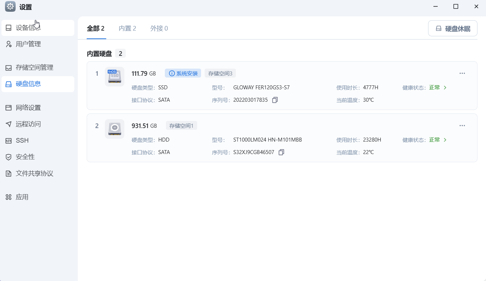Click usage time 4777H
The width and height of the screenshot is (486, 281).
coord(371,88)
